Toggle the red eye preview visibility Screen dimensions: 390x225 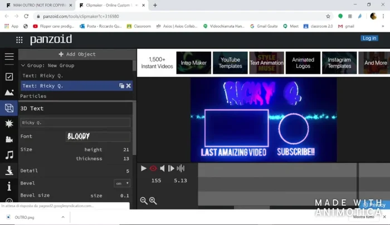click(153, 168)
